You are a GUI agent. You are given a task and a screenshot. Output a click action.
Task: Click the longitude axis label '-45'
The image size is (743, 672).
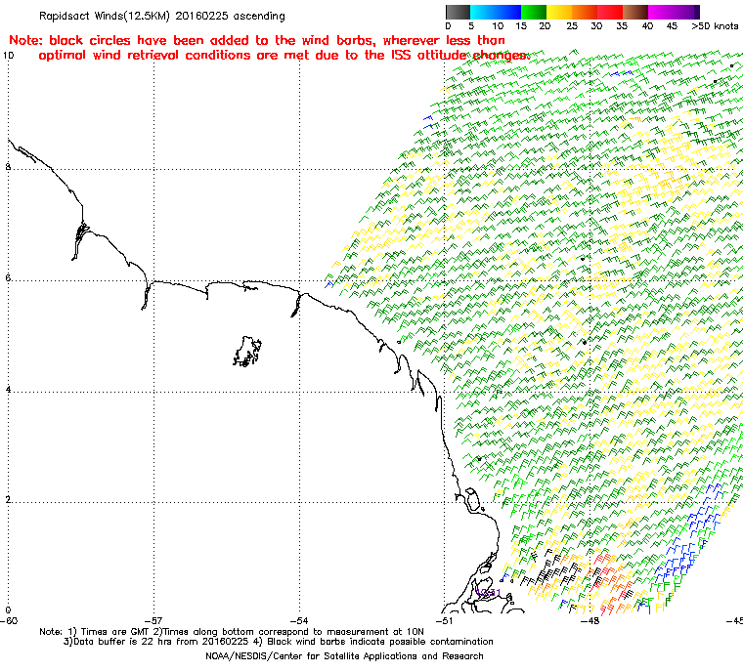click(734, 621)
